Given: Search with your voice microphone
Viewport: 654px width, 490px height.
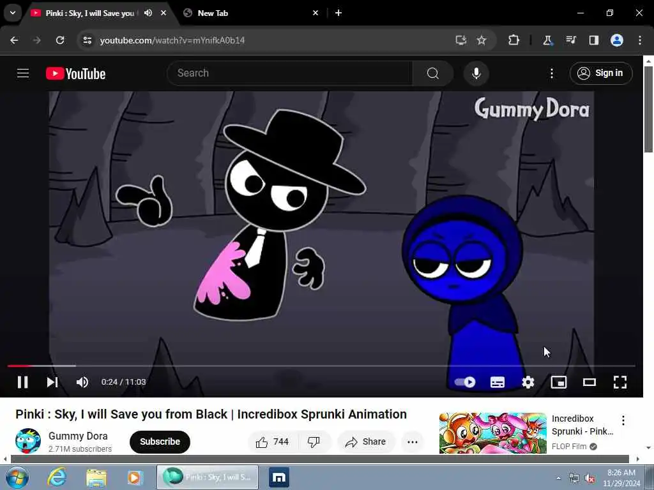Looking at the screenshot, I should 476,73.
